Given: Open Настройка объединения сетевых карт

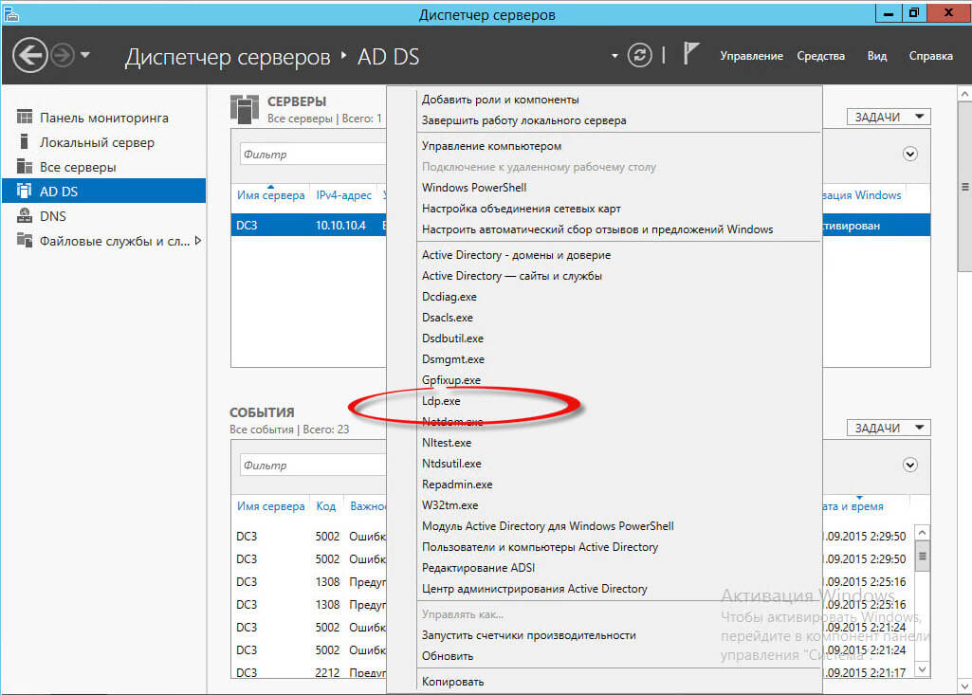Looking at the screenshot, I should [522, 209].
